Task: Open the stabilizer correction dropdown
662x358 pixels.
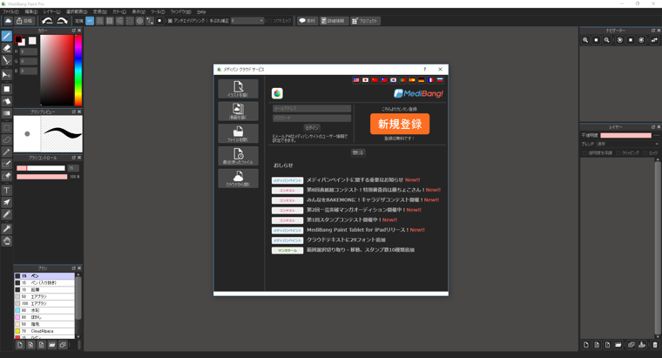Action: [x=247, y=21]
